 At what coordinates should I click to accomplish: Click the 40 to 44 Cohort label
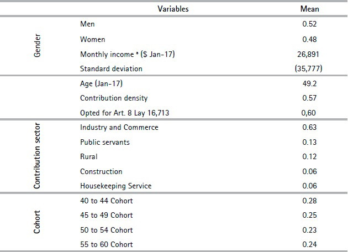[x=107, y=201]
